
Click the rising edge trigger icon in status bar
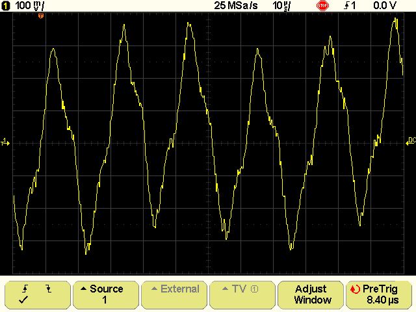[346, 6]
